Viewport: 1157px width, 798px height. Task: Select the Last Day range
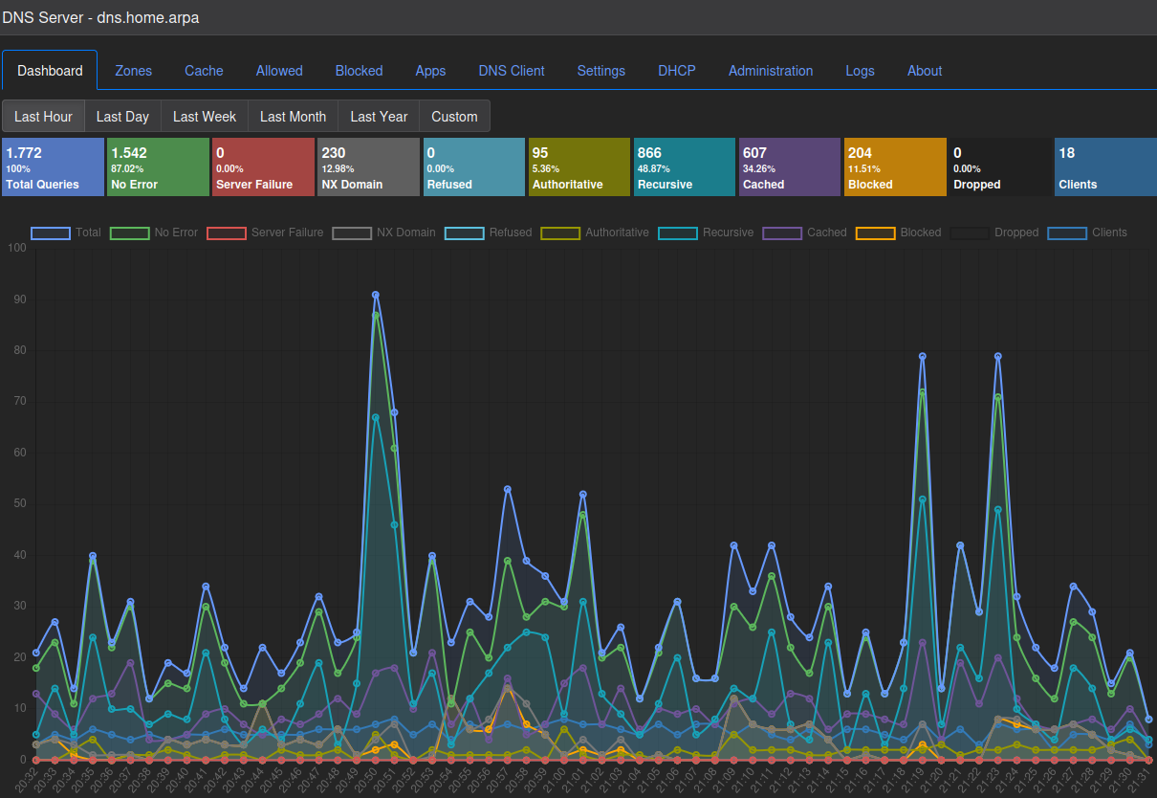pos(122,117)
